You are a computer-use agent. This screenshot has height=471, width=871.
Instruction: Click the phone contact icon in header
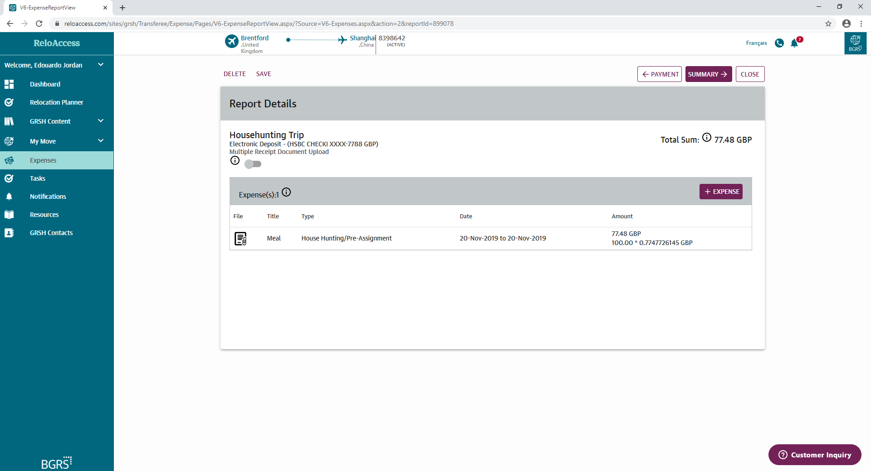click(x=779, y=43)
